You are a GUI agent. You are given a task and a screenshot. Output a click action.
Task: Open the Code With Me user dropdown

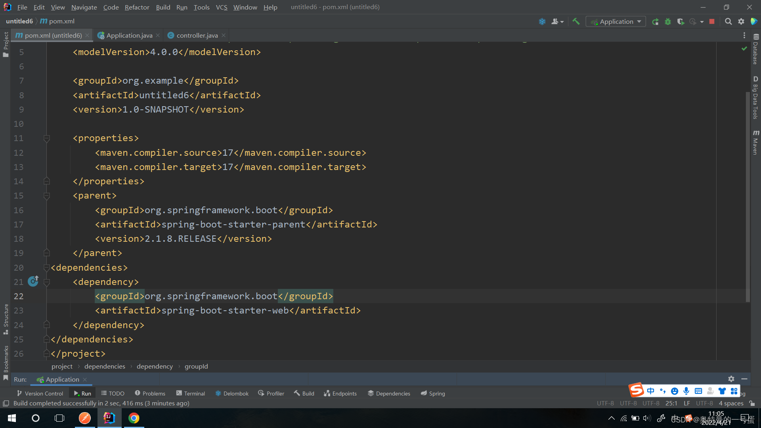coord(557,21)
